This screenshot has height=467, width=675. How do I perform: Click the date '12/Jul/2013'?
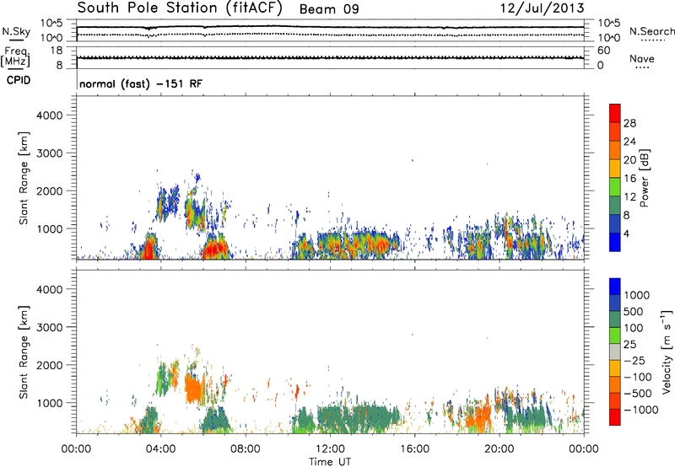point(542,8)
